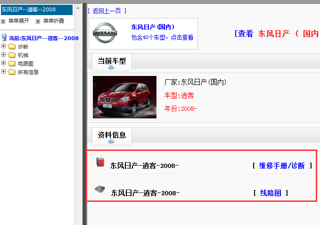
Task: Click the computer icon beside current vehicle
Action: click(x=4, y=38)
